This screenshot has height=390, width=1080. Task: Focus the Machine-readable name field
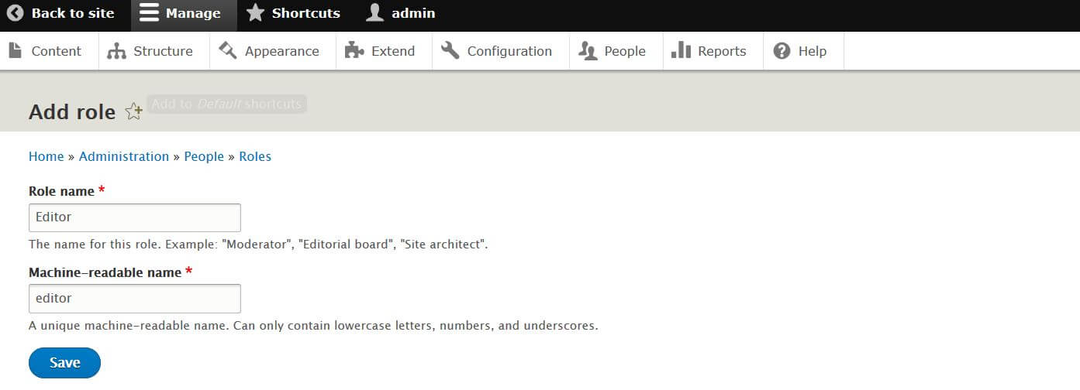click(x=135, y=298)
